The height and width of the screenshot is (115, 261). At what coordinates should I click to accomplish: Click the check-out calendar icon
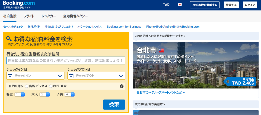tap(71, 76)
